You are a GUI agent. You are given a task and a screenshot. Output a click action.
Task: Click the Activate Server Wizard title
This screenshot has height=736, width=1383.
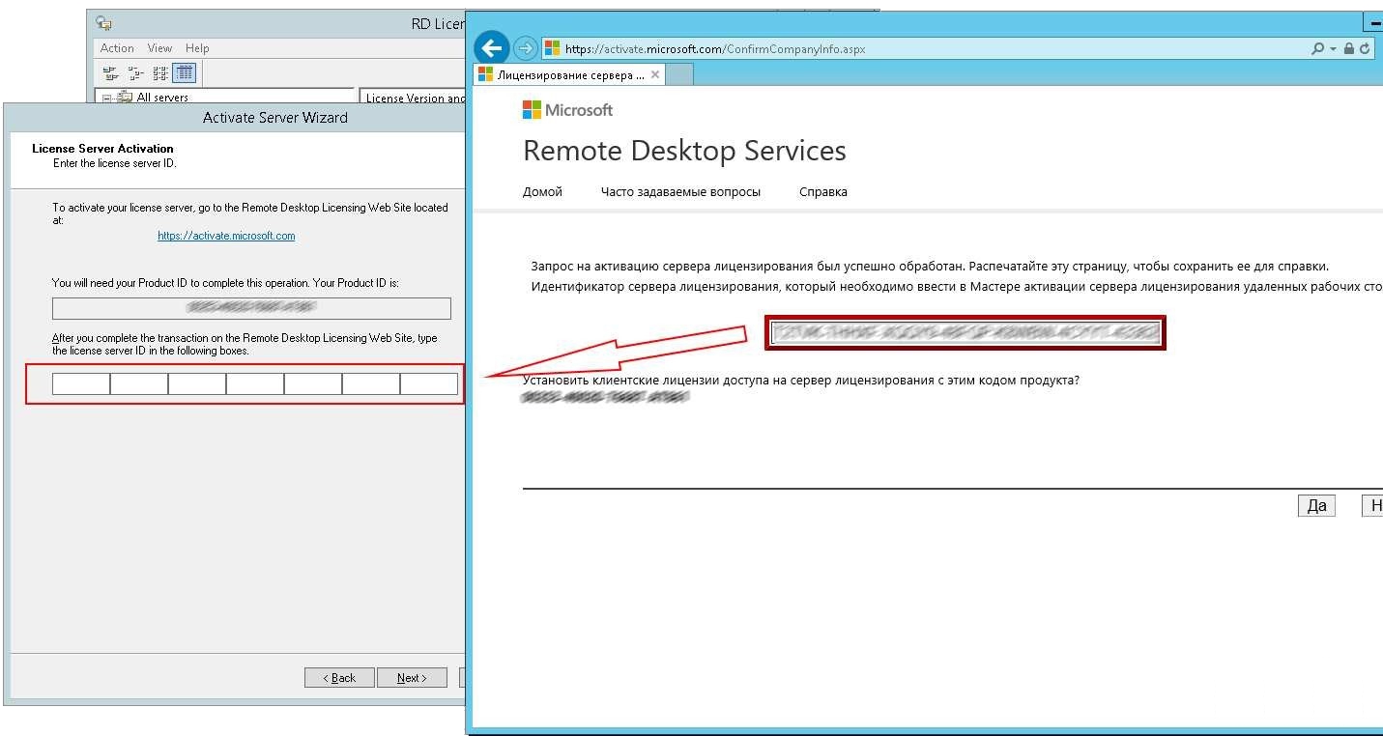275,118
